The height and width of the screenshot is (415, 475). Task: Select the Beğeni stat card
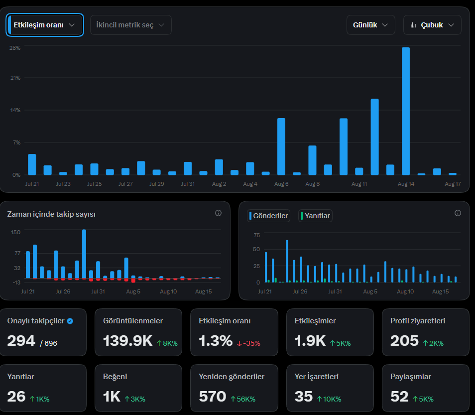coord(138,388)
